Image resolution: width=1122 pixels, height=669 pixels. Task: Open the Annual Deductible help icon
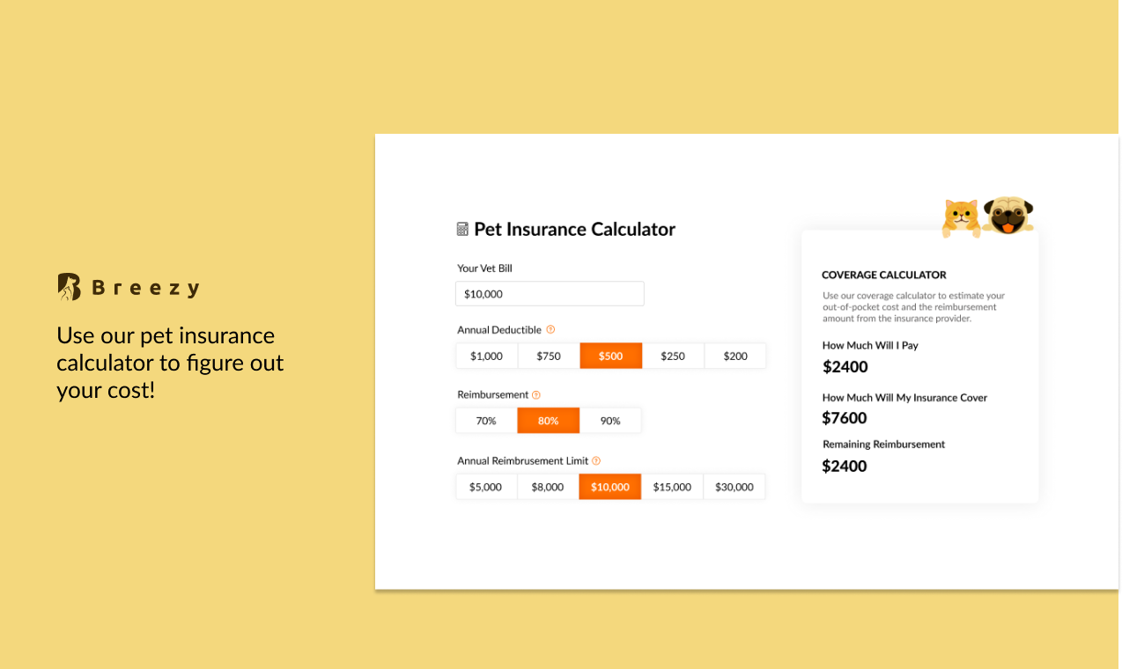550,329
